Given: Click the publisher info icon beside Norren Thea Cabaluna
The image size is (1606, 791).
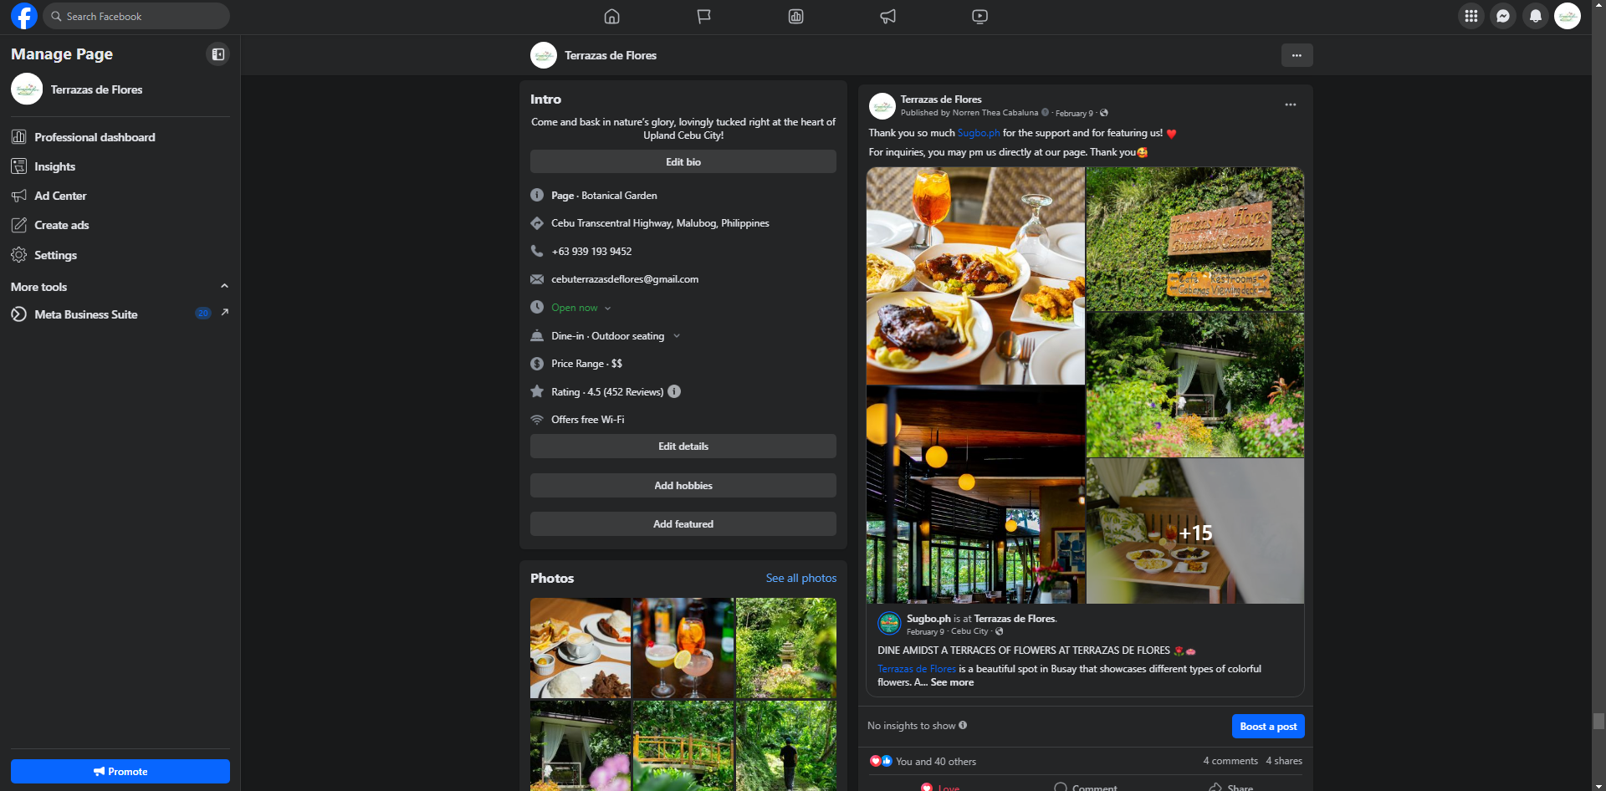Looking at the screenshot, I should (x=1045, y=112).
